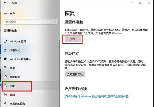The width and height of the screenshot is (154, 107).
Task: Click the 立即重新启动 button
Action: [75, 74]
